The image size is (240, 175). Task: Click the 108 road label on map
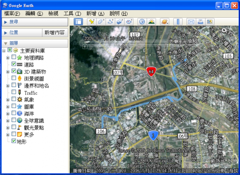tap(192, 89)
